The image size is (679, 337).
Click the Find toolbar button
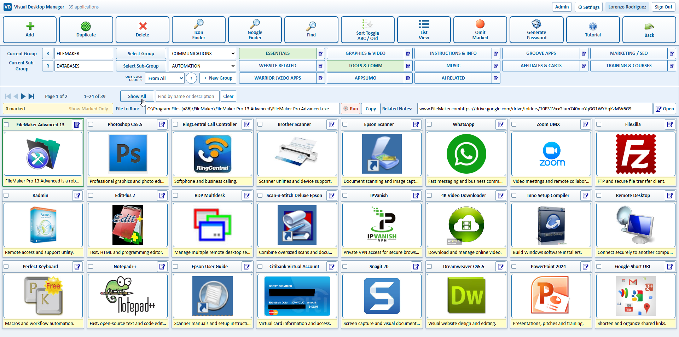[x=311, y=30]
